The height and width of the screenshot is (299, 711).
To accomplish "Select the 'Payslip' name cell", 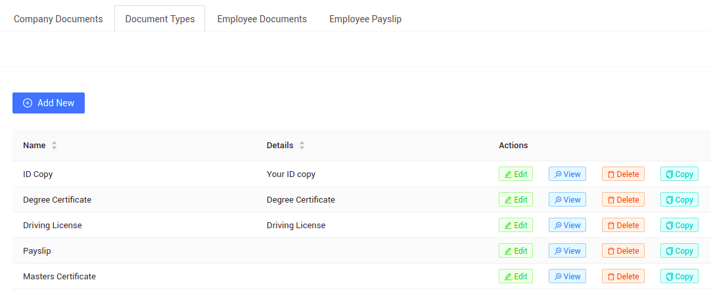I will click(37, 250).
